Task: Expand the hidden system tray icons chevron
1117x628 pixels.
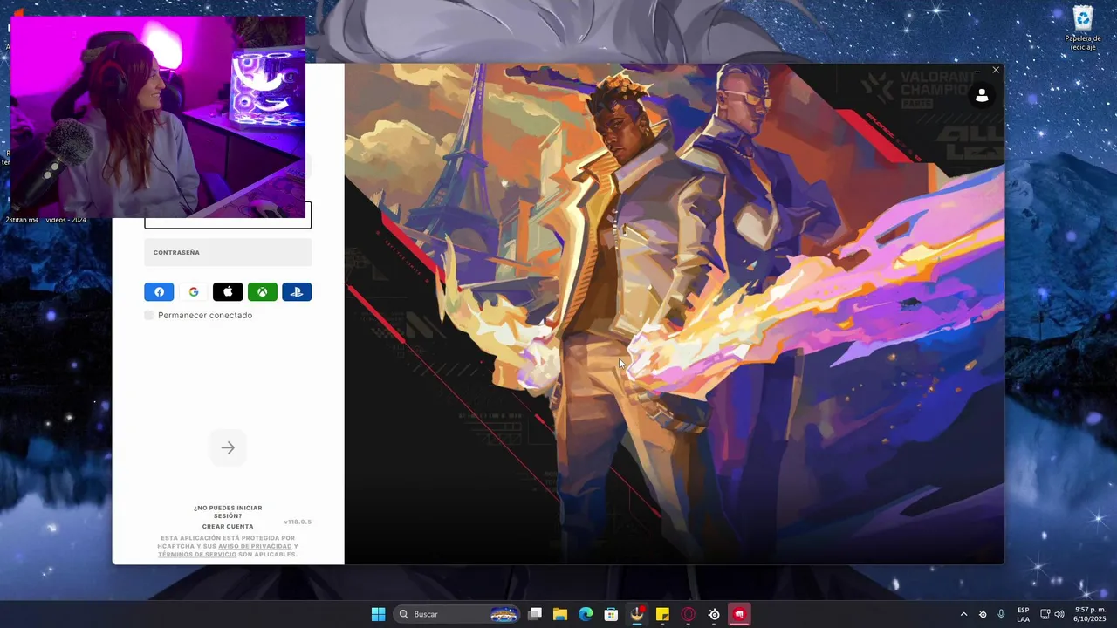Action: (x=963, y=614)
